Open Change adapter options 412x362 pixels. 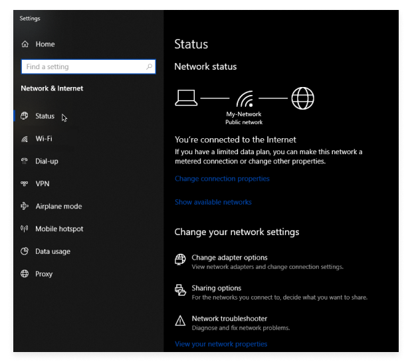(229, 258)
